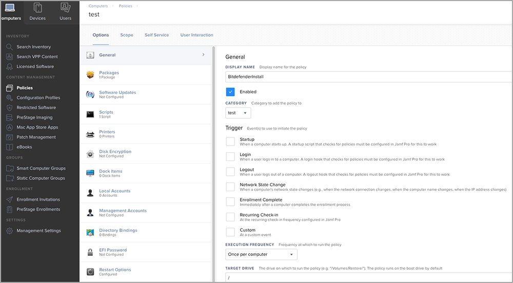This screenshot has height=283, width=513.
Task: Expand the General section chevron
Action: [x=203, y=54]
